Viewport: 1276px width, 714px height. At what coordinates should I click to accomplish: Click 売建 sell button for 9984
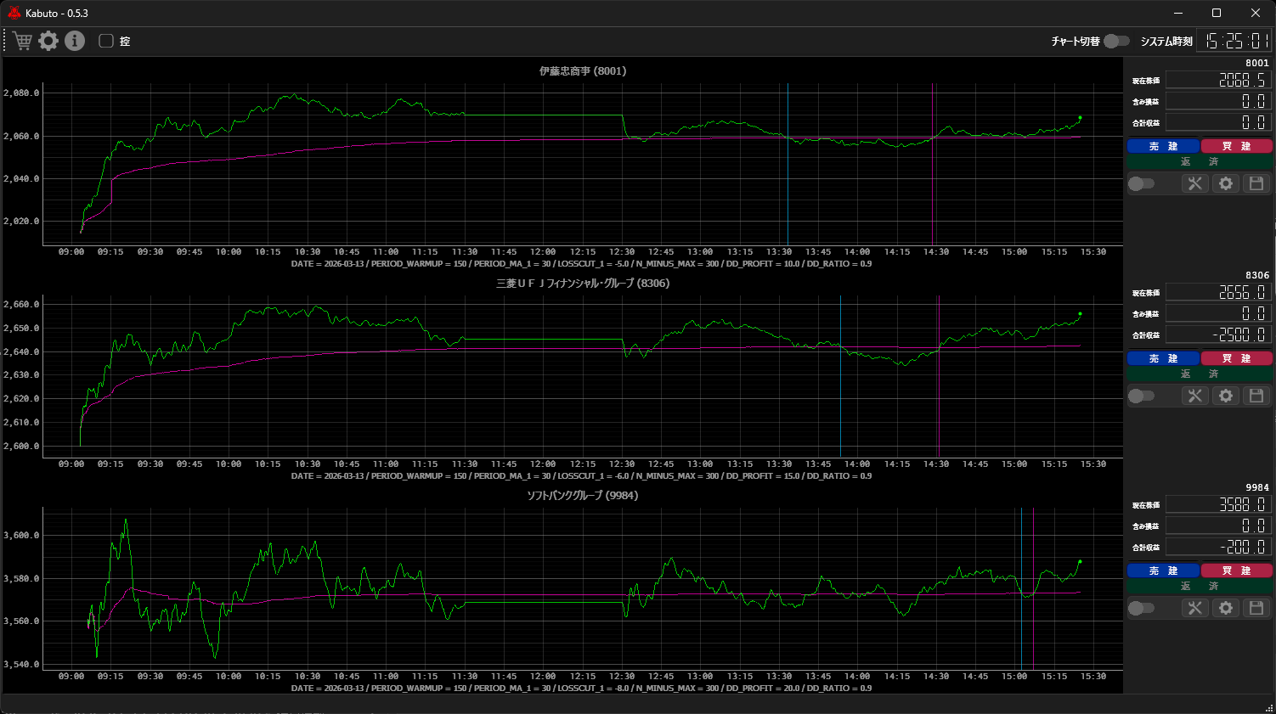1163,571
